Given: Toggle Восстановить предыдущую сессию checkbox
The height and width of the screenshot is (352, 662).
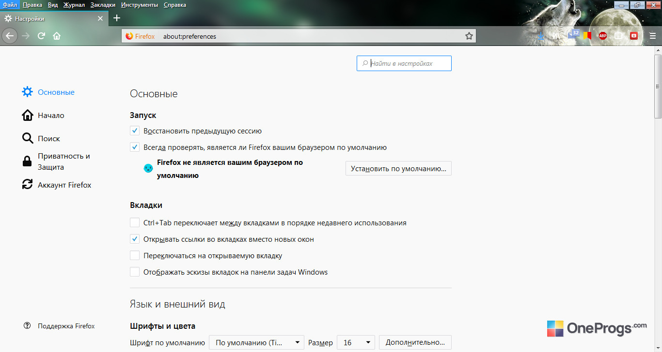Looking at the screenshot, I should pyautogui.click(x=135, y=131).
